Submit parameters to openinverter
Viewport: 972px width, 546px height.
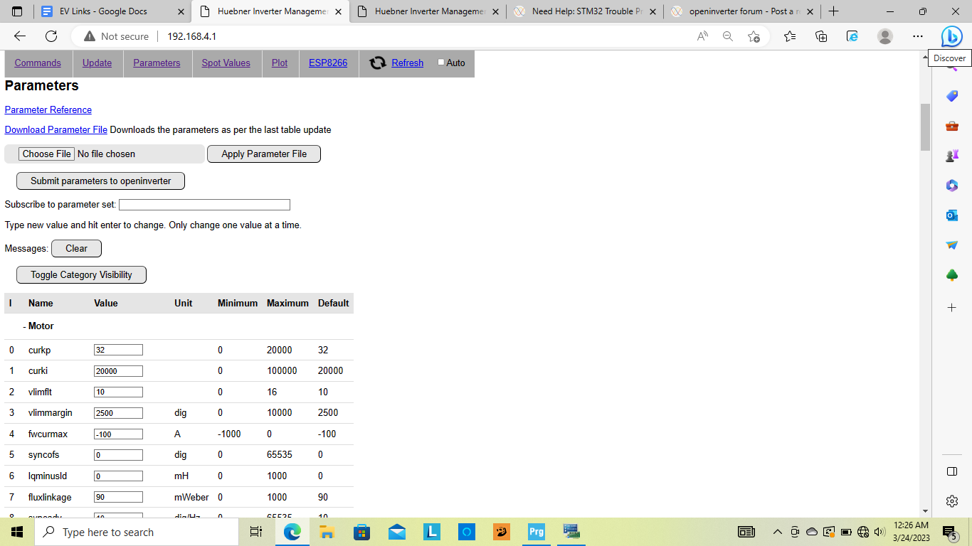[x=100, y=181]
